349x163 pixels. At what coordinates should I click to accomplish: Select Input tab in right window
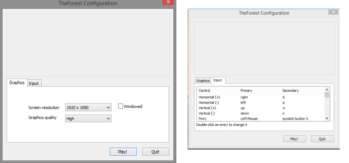218,80
